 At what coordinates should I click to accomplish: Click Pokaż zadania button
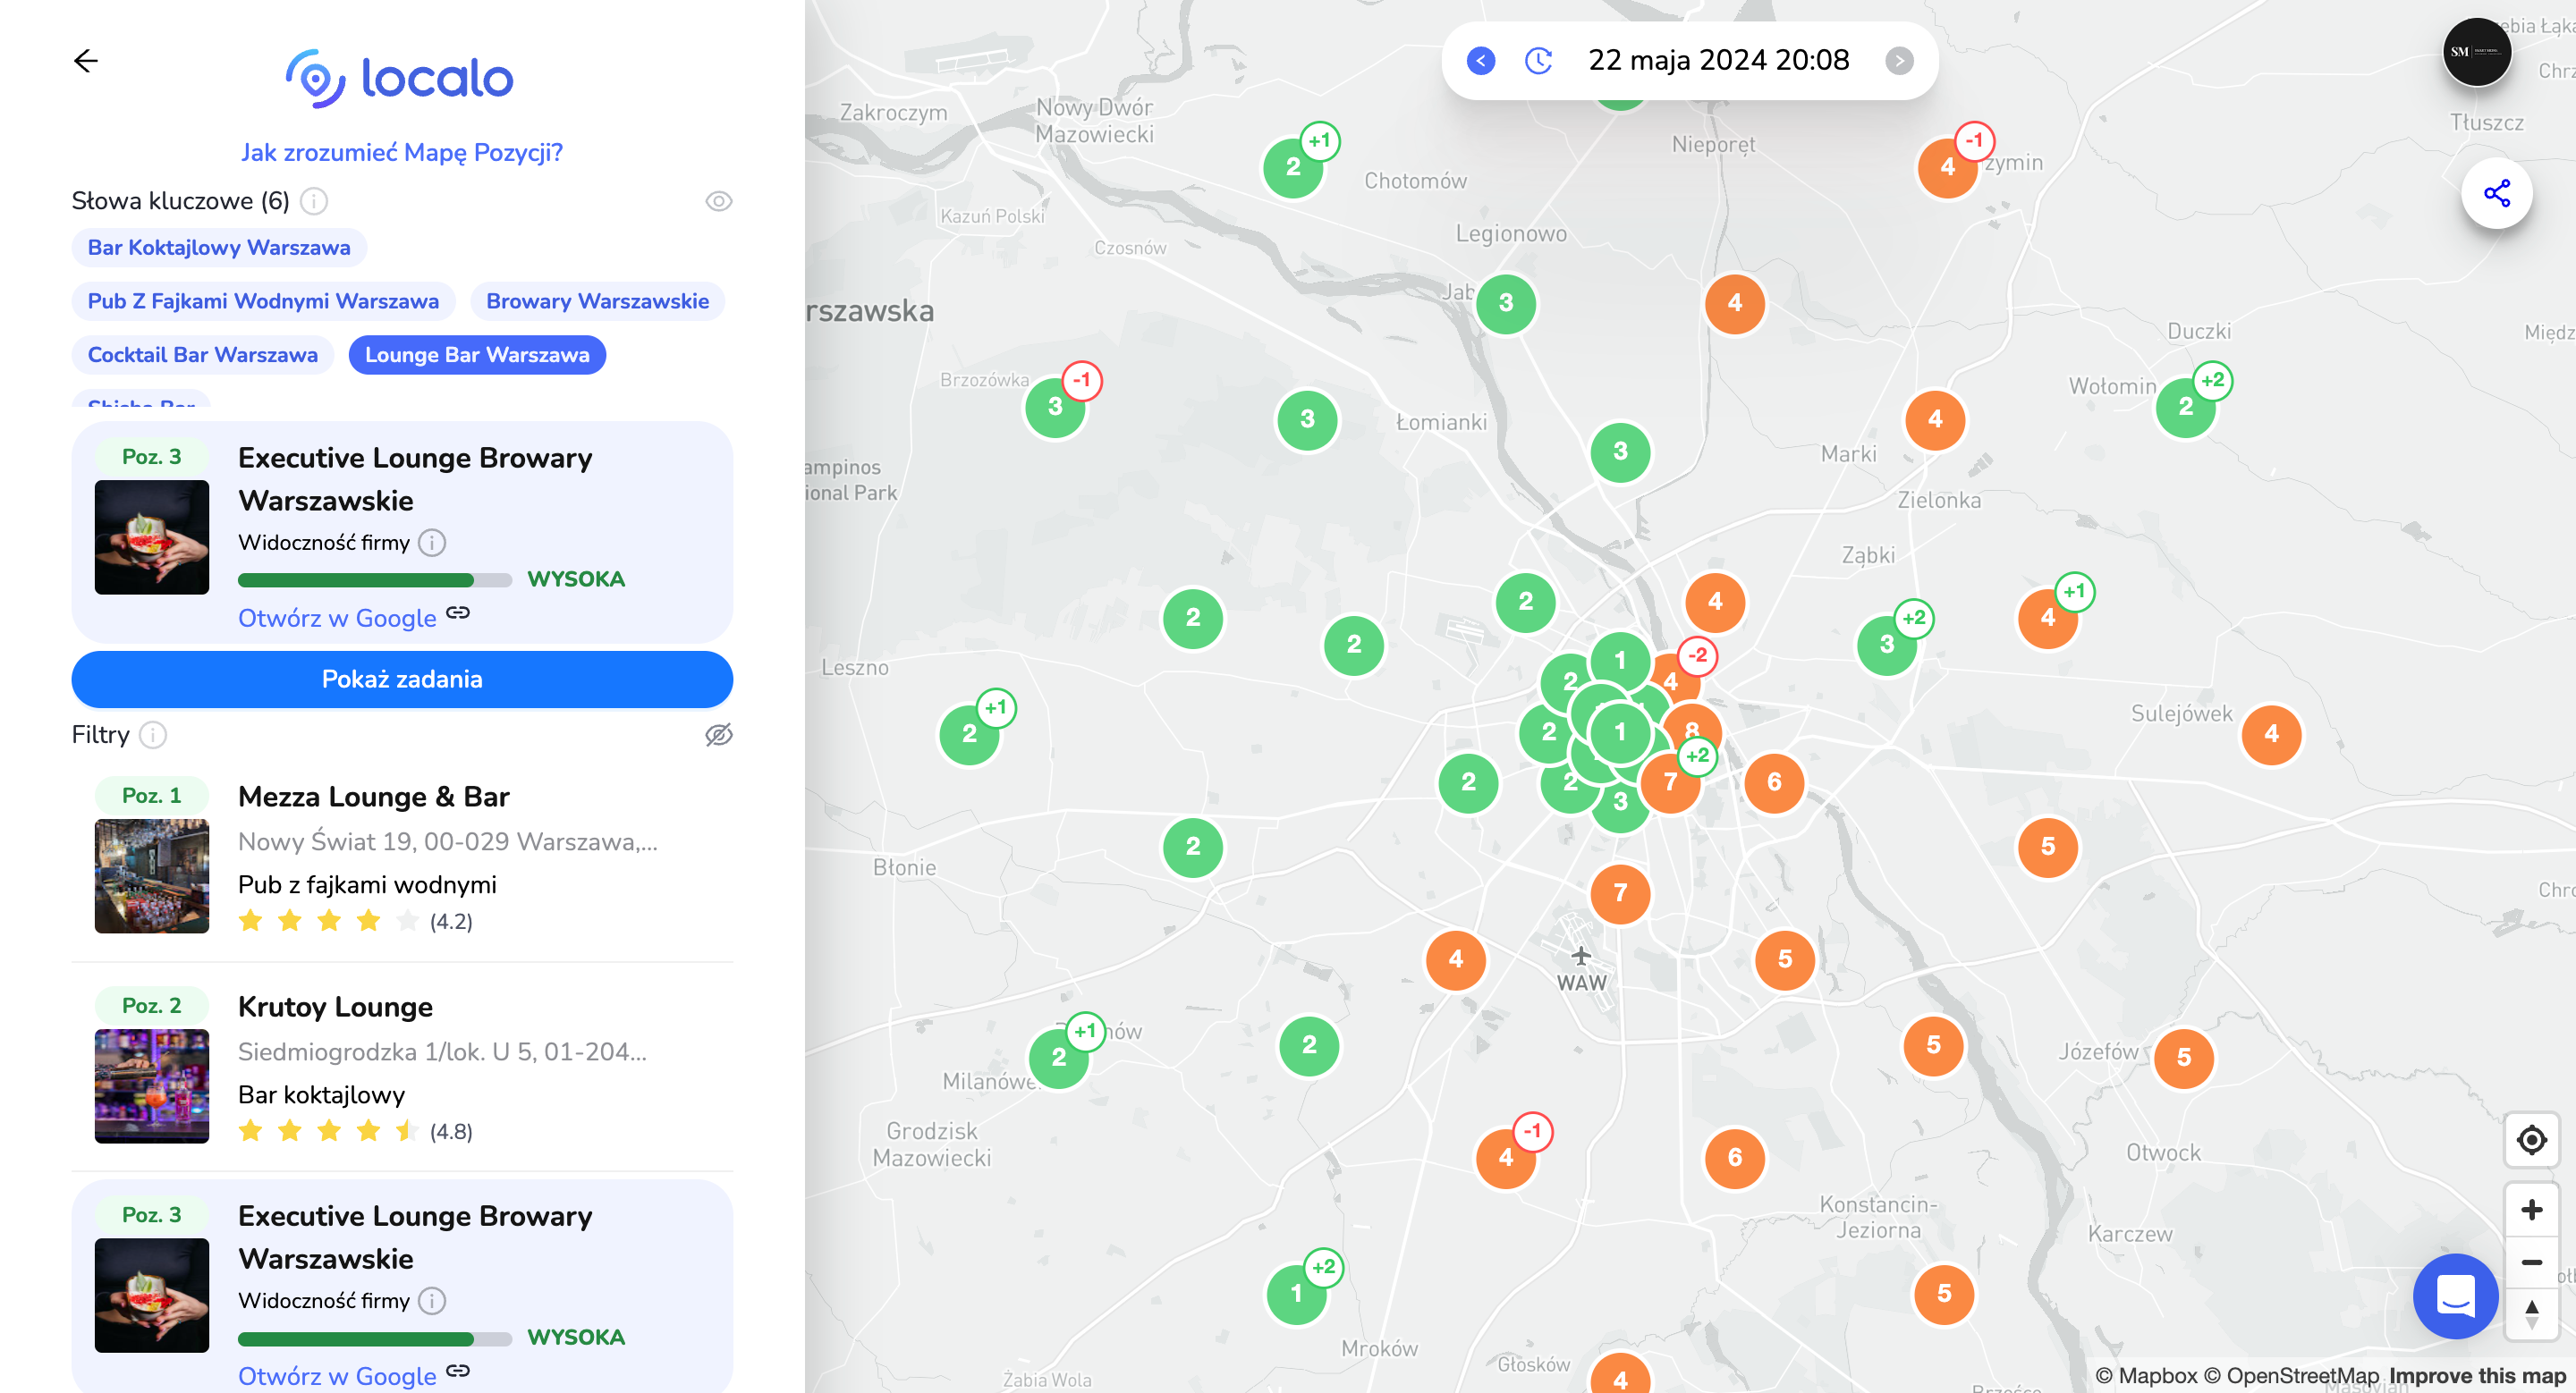pos(402,680)
